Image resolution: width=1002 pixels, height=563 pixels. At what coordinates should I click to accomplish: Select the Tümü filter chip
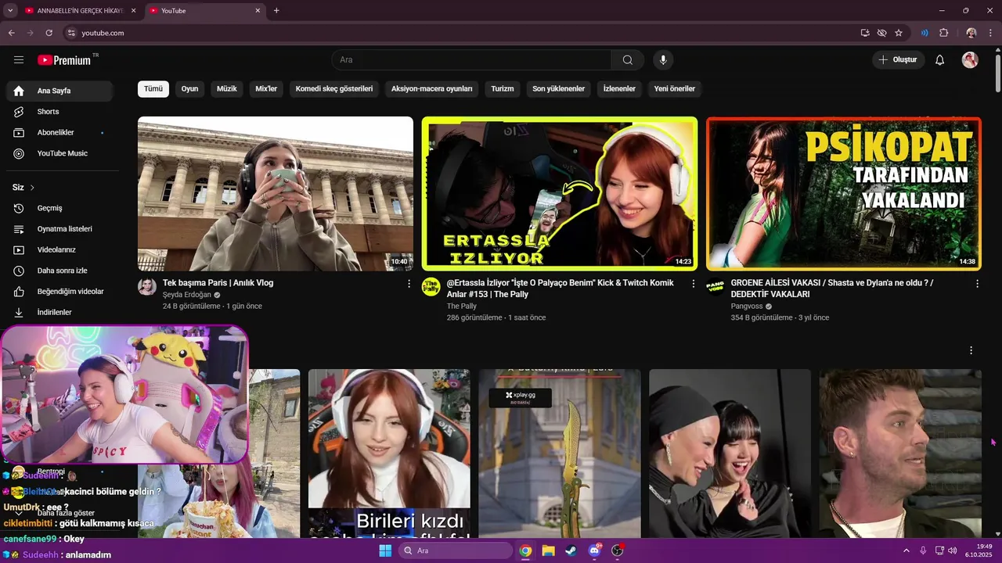point(153,89)
